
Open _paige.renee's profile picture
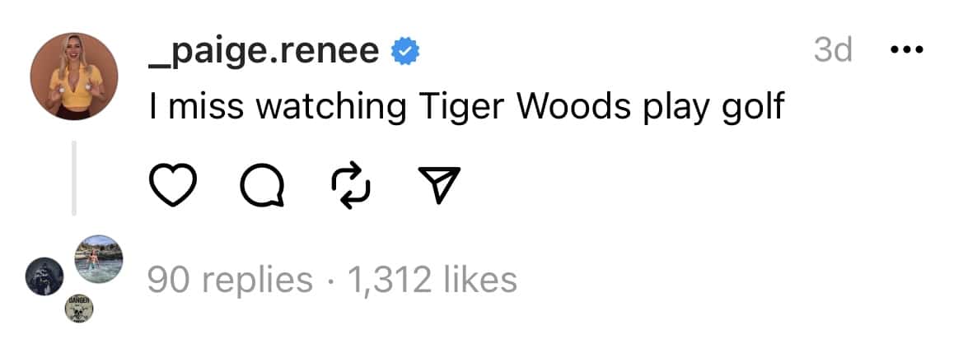click(75, 77)
